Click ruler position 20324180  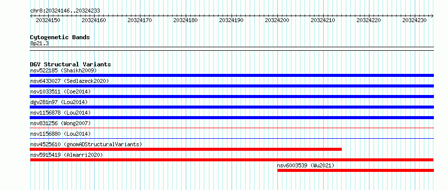[185, 20]
